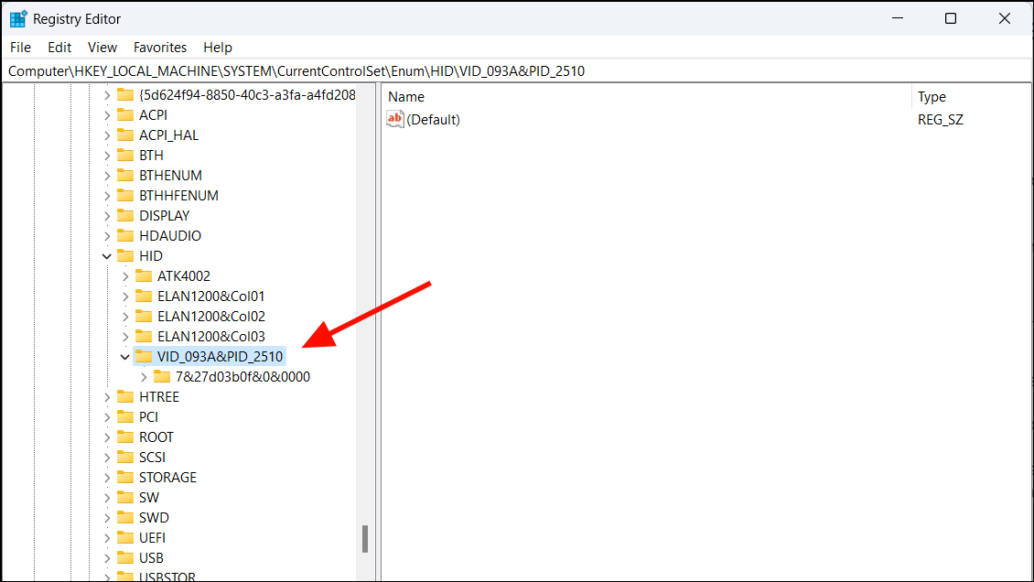Open the Edit menu
The height and width of the screenshot is (582, 1034).
(59, 47)
